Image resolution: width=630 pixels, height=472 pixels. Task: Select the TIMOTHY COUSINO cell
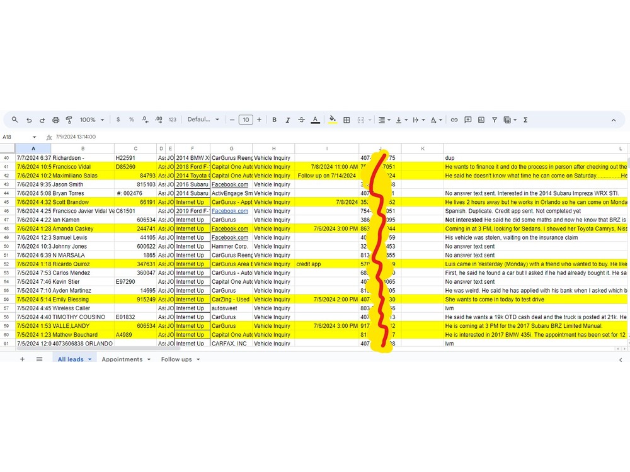[83, 317]
